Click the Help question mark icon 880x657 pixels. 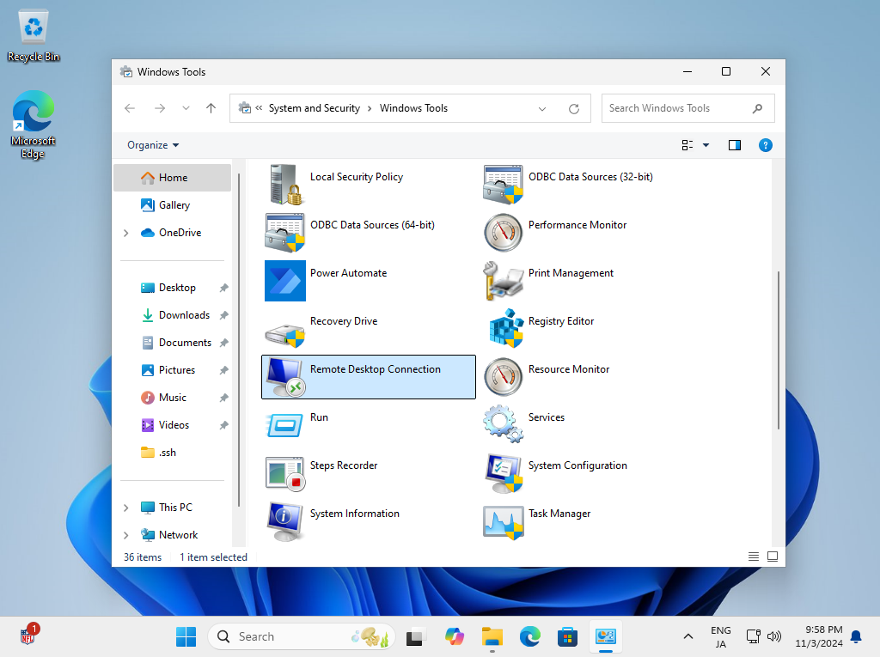pos(765,145)
